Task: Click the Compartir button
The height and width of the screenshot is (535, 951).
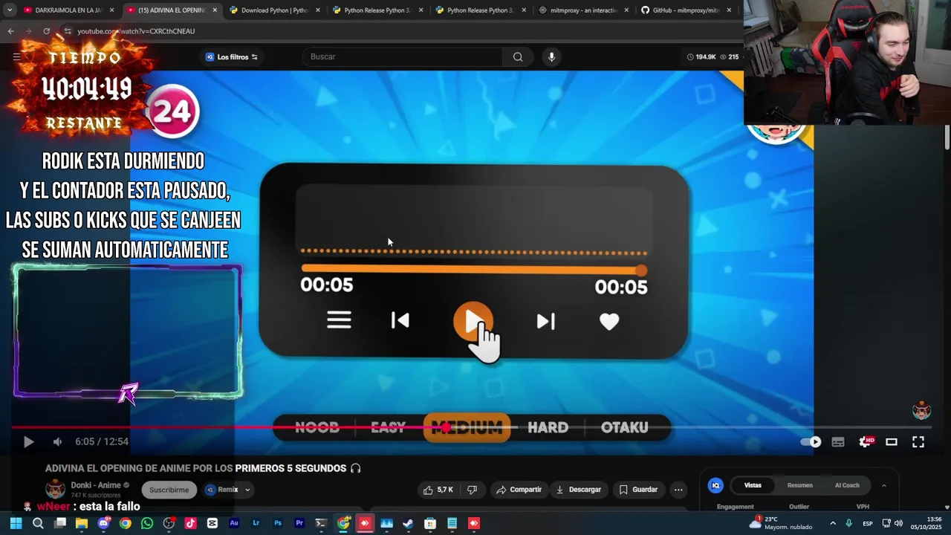Action: tap(519, 490)
